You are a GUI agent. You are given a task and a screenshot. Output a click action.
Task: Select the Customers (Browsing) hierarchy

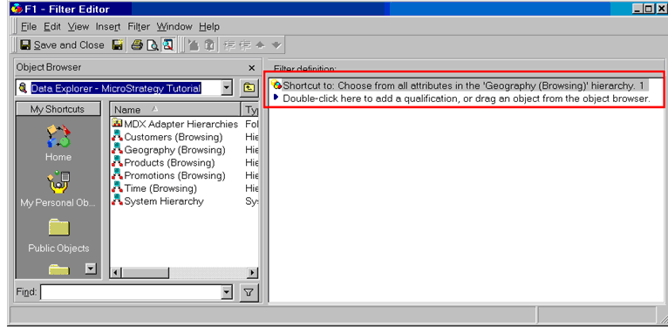coord(167,137)
